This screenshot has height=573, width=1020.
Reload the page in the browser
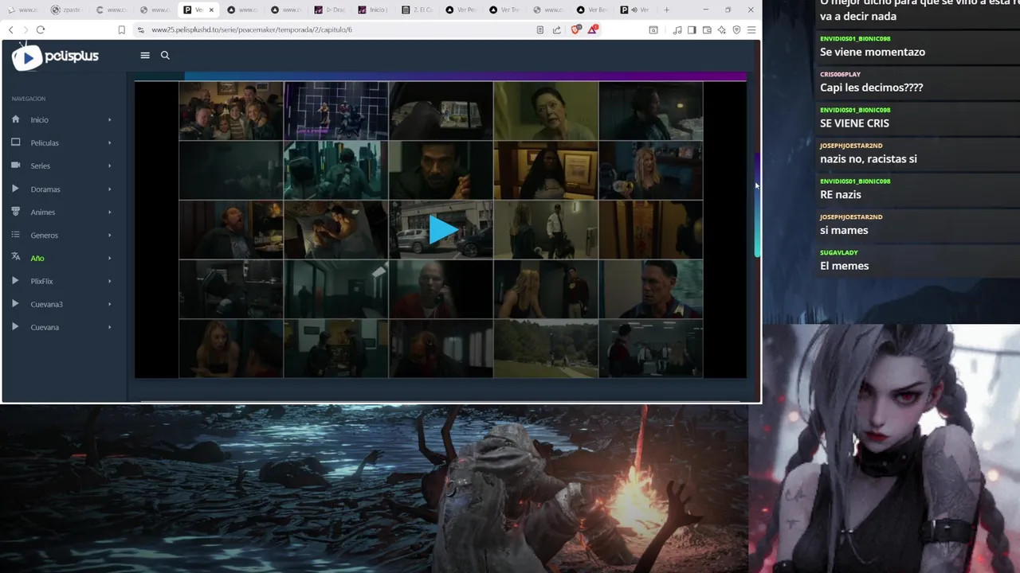tap(41, 29)
